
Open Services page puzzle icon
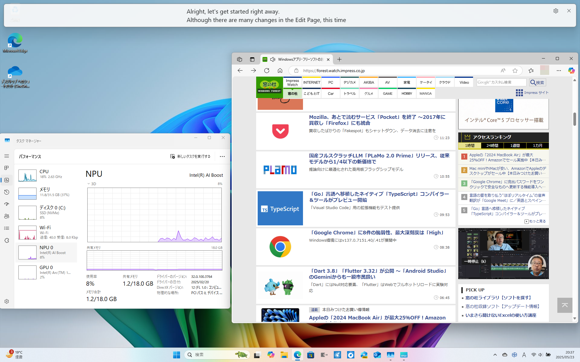(x=7, y=240)
